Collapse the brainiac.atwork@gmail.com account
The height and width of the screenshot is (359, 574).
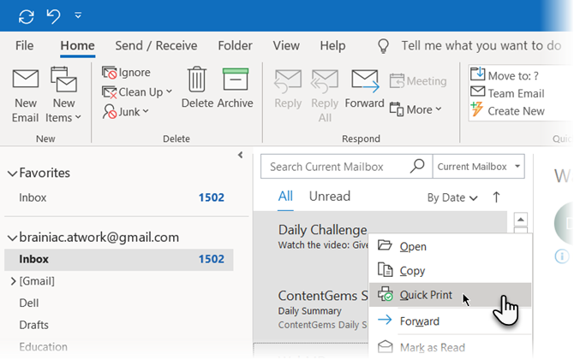(13, 238)
